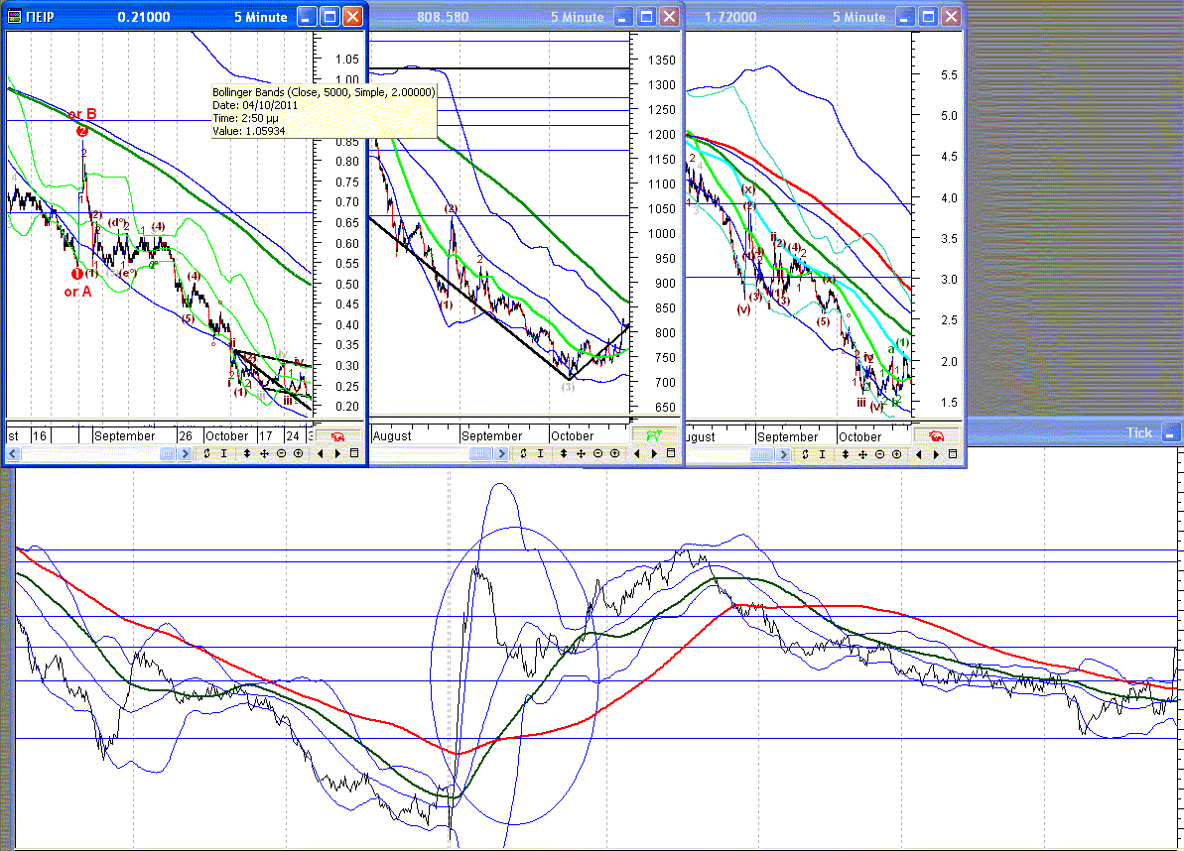Zoom in with plus icon in 808.580 chart
Viewport: 1184px width, 851px height.
tap(614, 453)
